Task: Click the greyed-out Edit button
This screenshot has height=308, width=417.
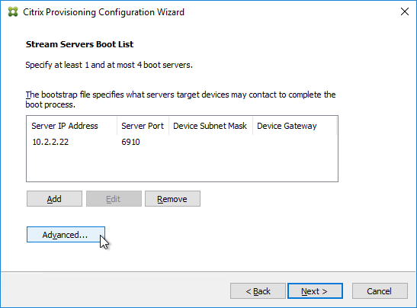Action: [114, 199]
